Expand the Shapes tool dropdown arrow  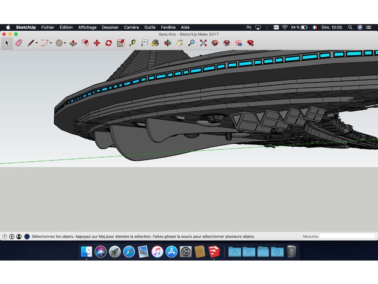[x=65, y=43]
